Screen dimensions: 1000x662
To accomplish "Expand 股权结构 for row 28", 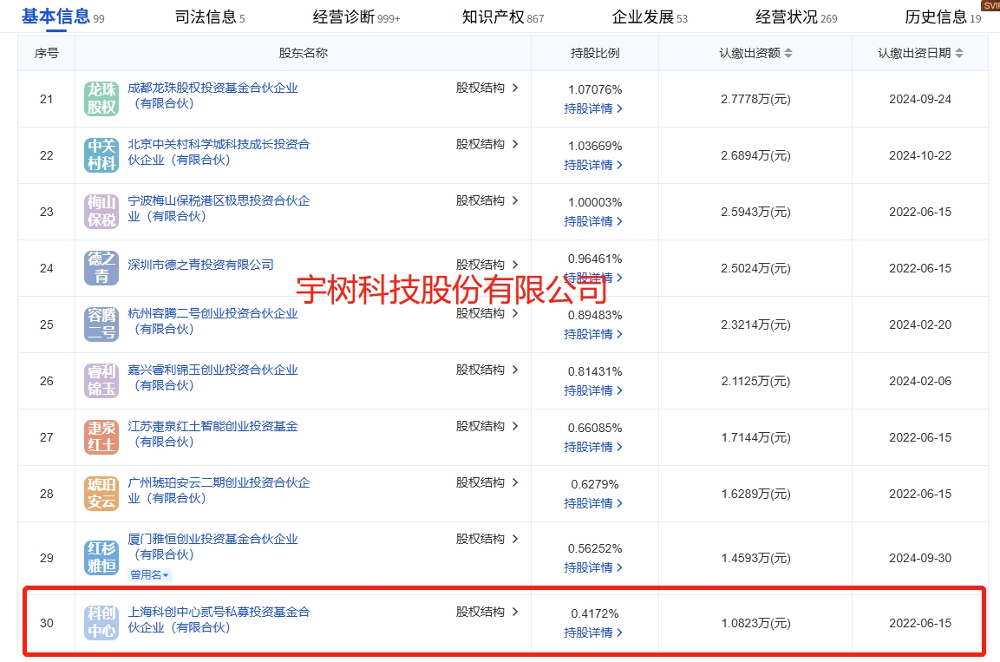I will coord(487,482).
